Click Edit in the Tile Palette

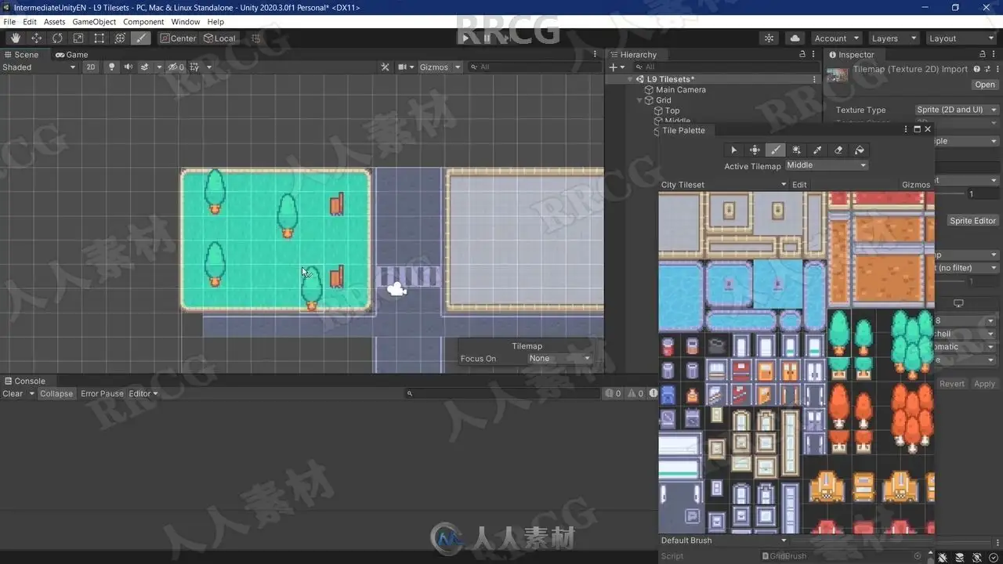click(x=799, y=185)
